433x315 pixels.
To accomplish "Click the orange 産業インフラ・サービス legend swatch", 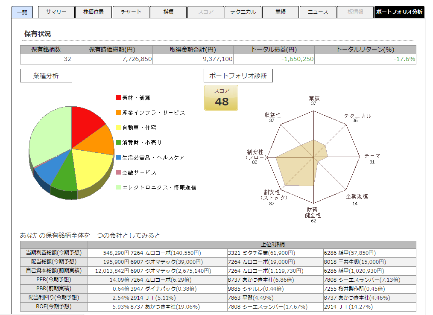I will 118,112.
